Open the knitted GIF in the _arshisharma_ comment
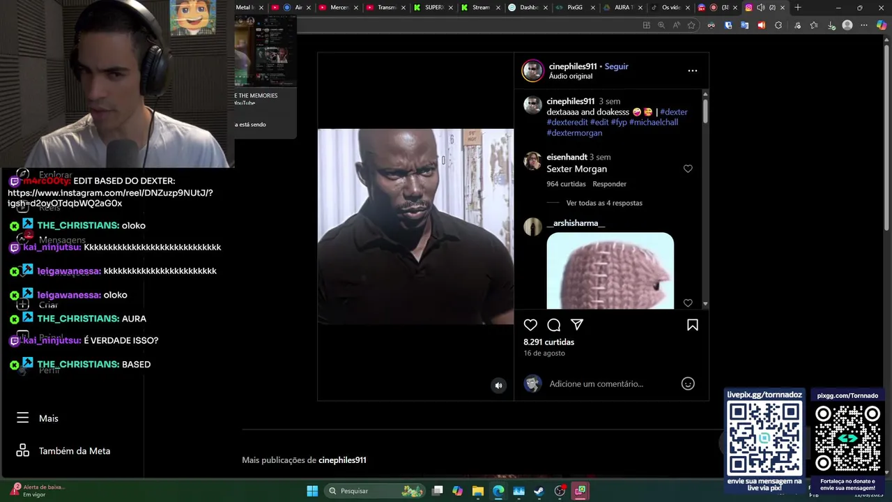This screenshot has height=502, width=892. pos(610,271)
